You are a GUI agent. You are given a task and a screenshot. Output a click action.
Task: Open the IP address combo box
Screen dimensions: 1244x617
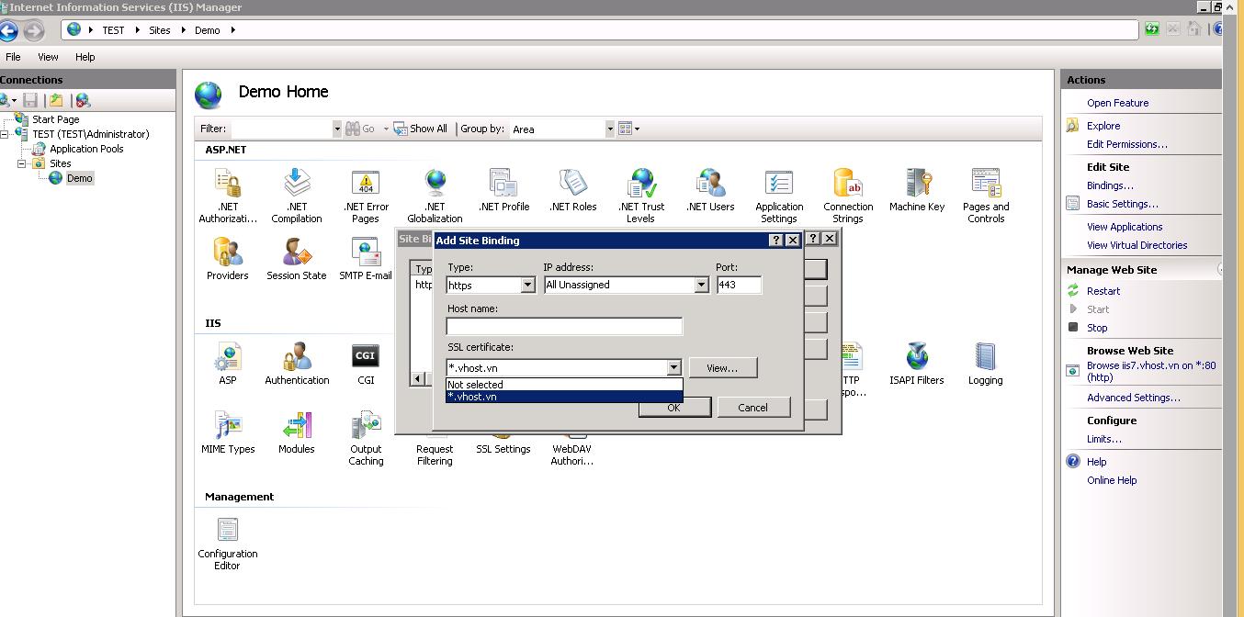pyautogui.click(x=701, y=286)
